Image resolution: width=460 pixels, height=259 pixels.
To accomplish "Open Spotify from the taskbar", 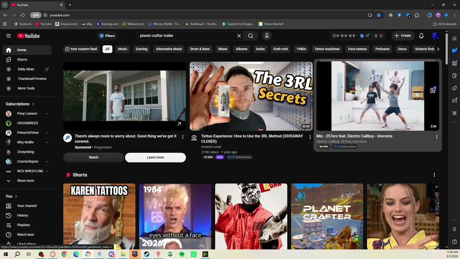I will click(x=182, y=254).
